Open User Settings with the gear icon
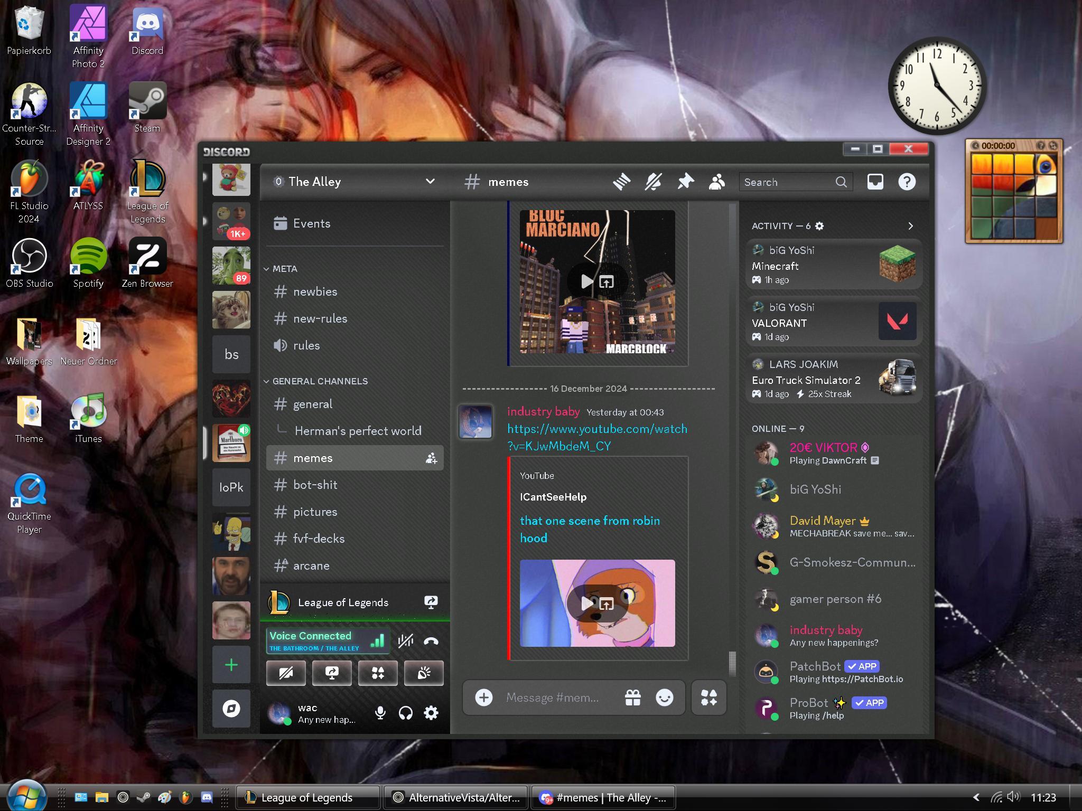The image size is (1082, 811). 431,713
